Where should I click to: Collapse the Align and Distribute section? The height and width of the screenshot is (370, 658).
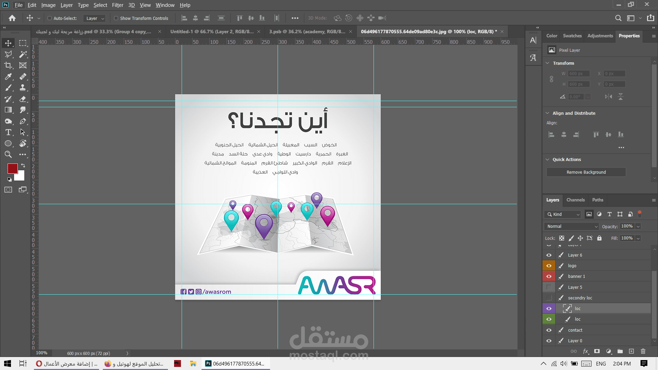547,113
